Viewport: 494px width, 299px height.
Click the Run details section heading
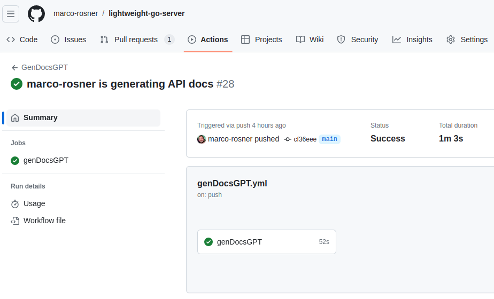(28, 186)
